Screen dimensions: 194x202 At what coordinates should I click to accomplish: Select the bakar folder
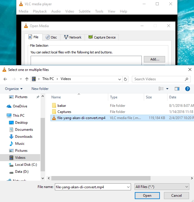pyautogui.click(x=62, y=106)
